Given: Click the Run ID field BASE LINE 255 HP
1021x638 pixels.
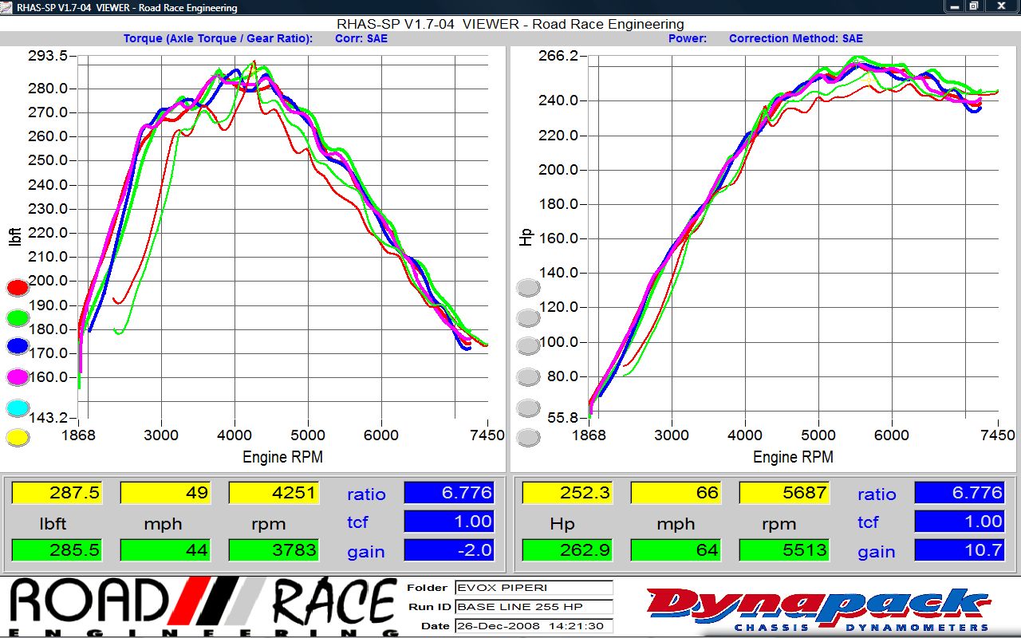Looking at the screenshot, I should (533, 607).
